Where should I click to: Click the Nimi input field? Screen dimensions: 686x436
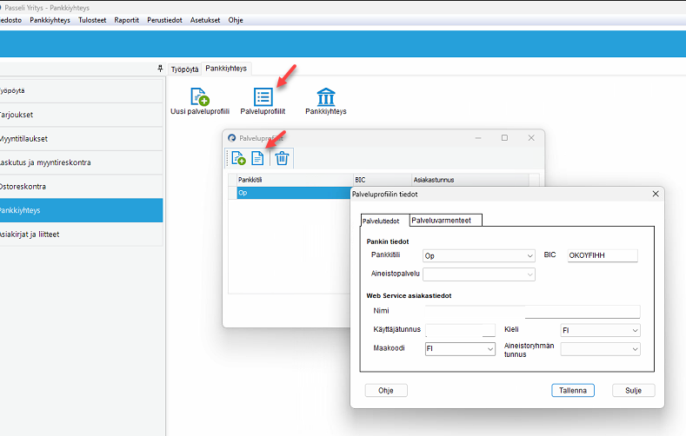tap(532, 311)
